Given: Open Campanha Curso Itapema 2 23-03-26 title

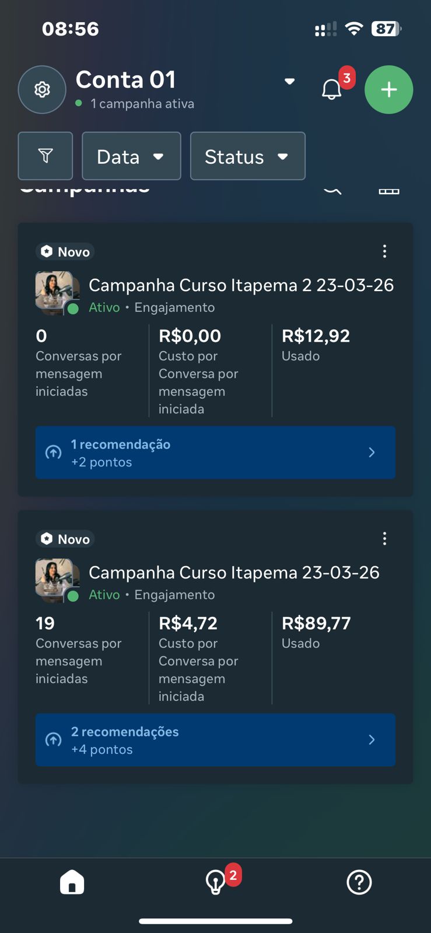Looking at the screenshot, I should [x=241, y=285].
